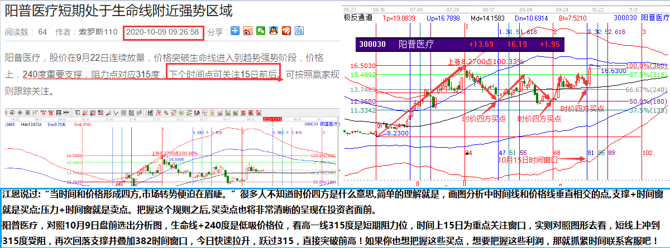The width and height of the screenshot is (670, 248).
Task: Select time marker 81 on the large chart
Action: point(590,152)
